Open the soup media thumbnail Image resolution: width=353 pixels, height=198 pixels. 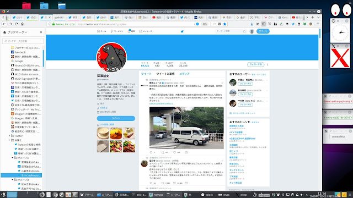pos(103,133)
